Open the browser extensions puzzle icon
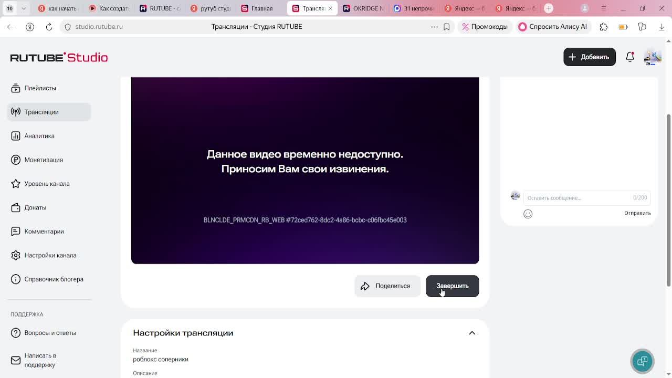 [x=604, y=27]
